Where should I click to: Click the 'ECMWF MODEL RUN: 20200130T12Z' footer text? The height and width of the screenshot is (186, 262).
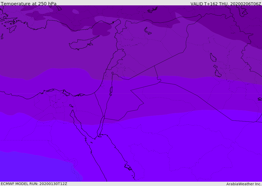34,184
